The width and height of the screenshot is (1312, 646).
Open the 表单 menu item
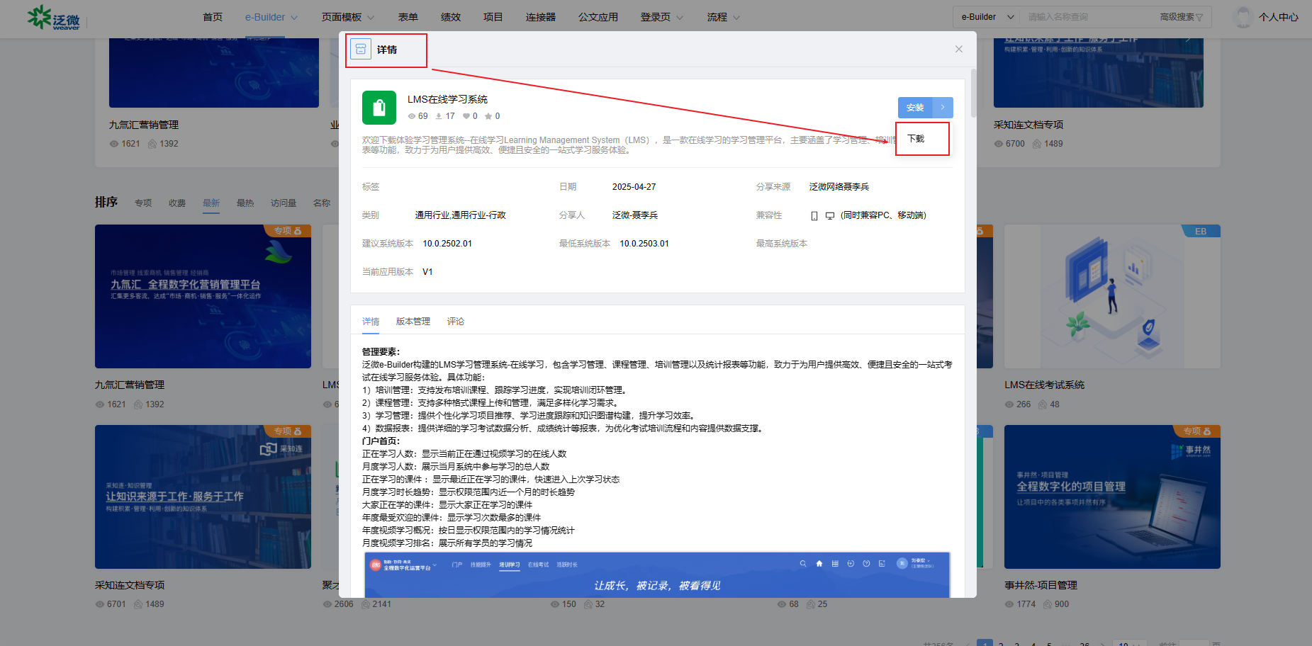(408, 17)
